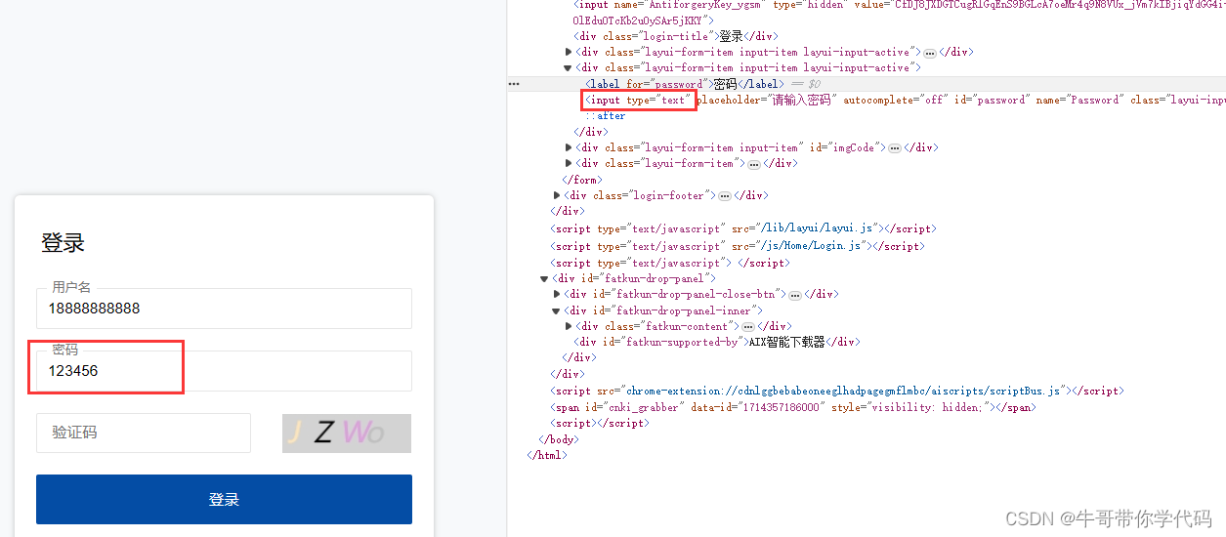1226x537 pixels.
Task: Click the placeholder 请输入密码 attribute value
Action: tap(803, 100)
